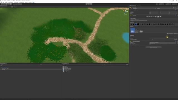
Task: Select the Paint Details terrain tool
Action: coord(158,17)
